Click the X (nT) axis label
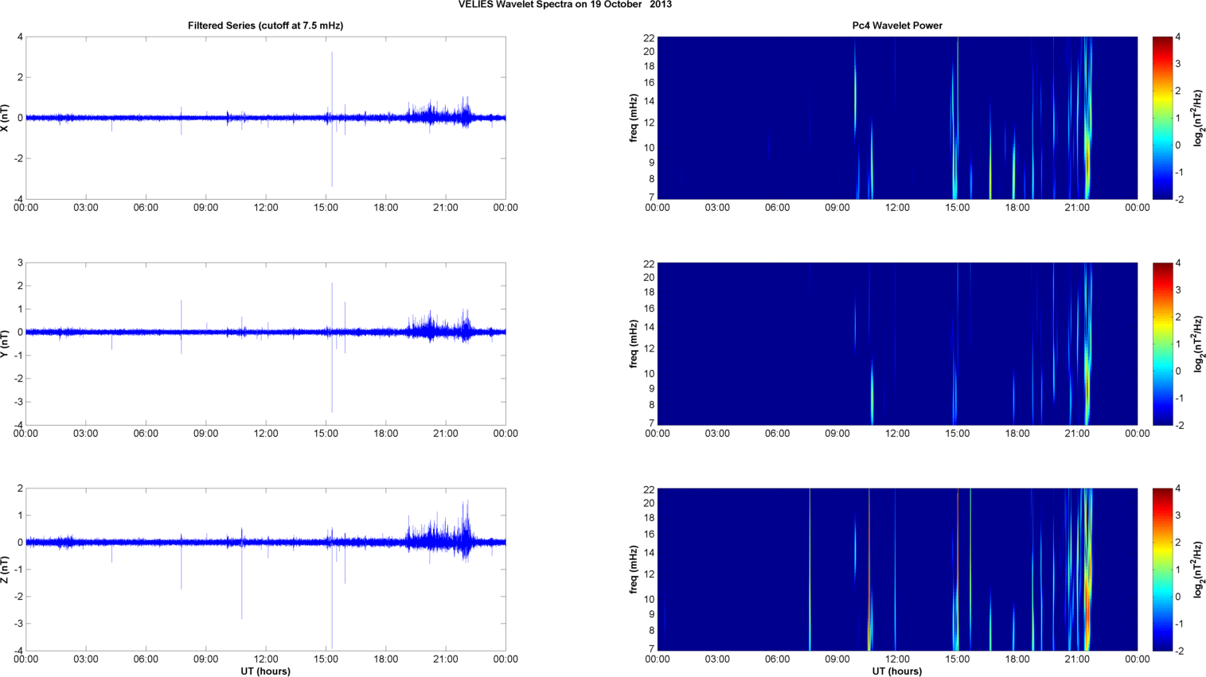This screenshot has width=1206, height=677. pos(6,118)
